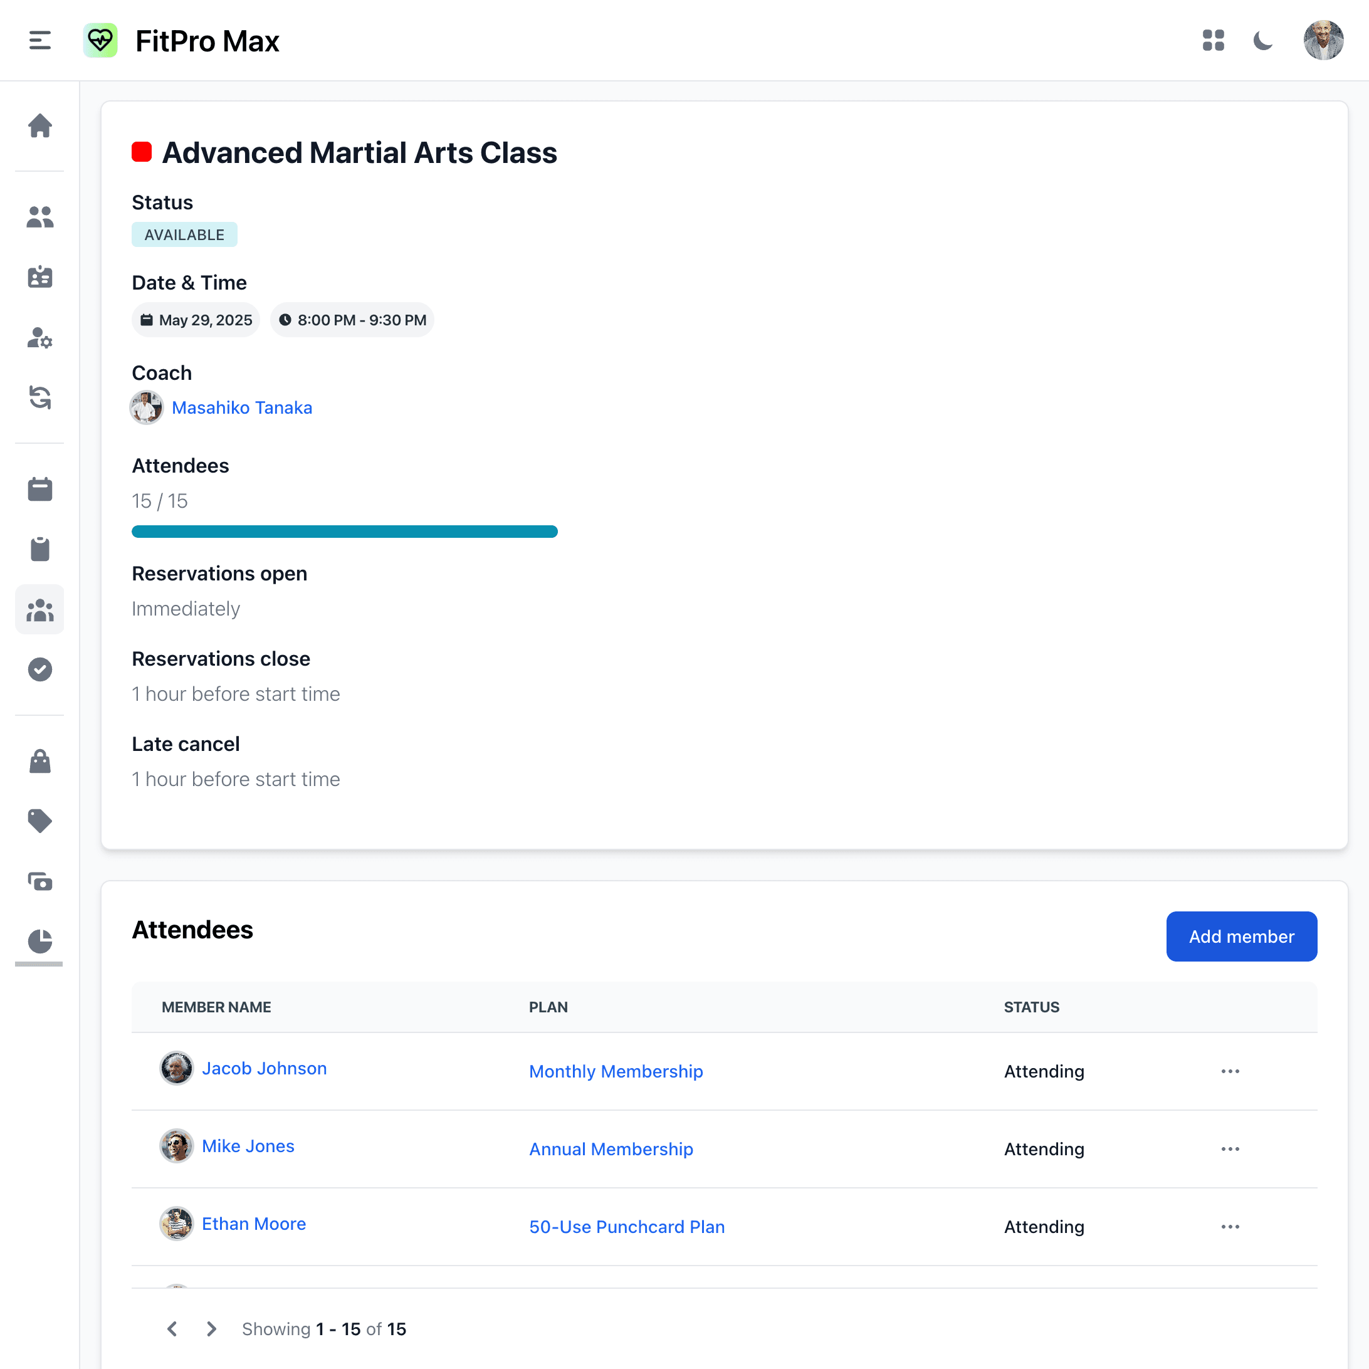Open the apps grid icon
1369x1369 pixels.
[x=1213, y=40]
